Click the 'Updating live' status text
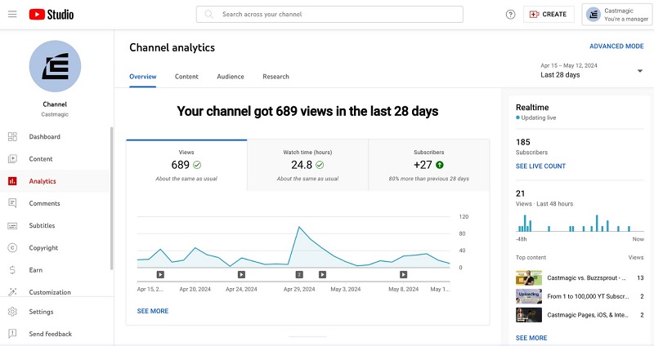This screenshot has width=654, height=346. (539, 118)
